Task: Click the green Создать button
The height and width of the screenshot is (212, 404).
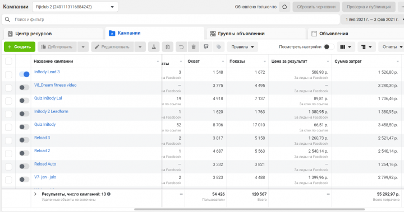Action: (20, 47)
